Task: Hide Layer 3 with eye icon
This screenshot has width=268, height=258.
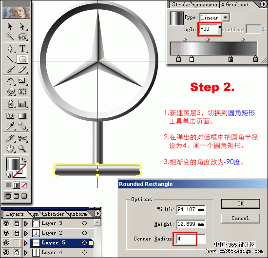Action: [x=6, y=223]
